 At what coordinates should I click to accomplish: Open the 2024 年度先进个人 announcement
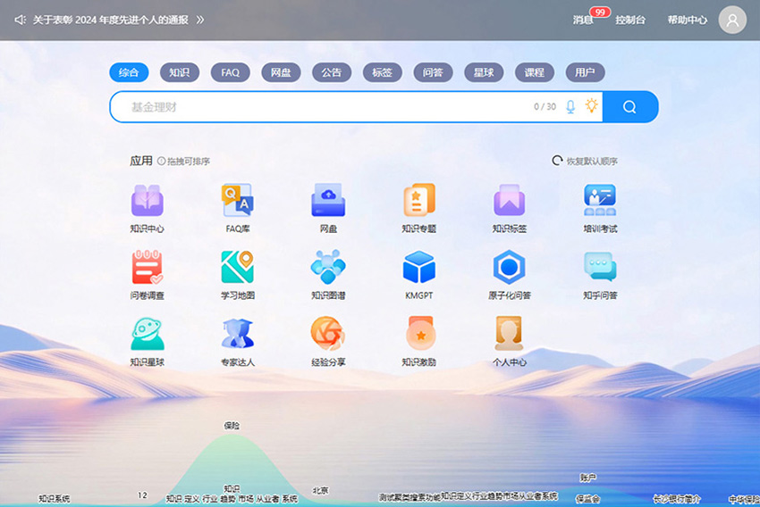coord(111,20)
